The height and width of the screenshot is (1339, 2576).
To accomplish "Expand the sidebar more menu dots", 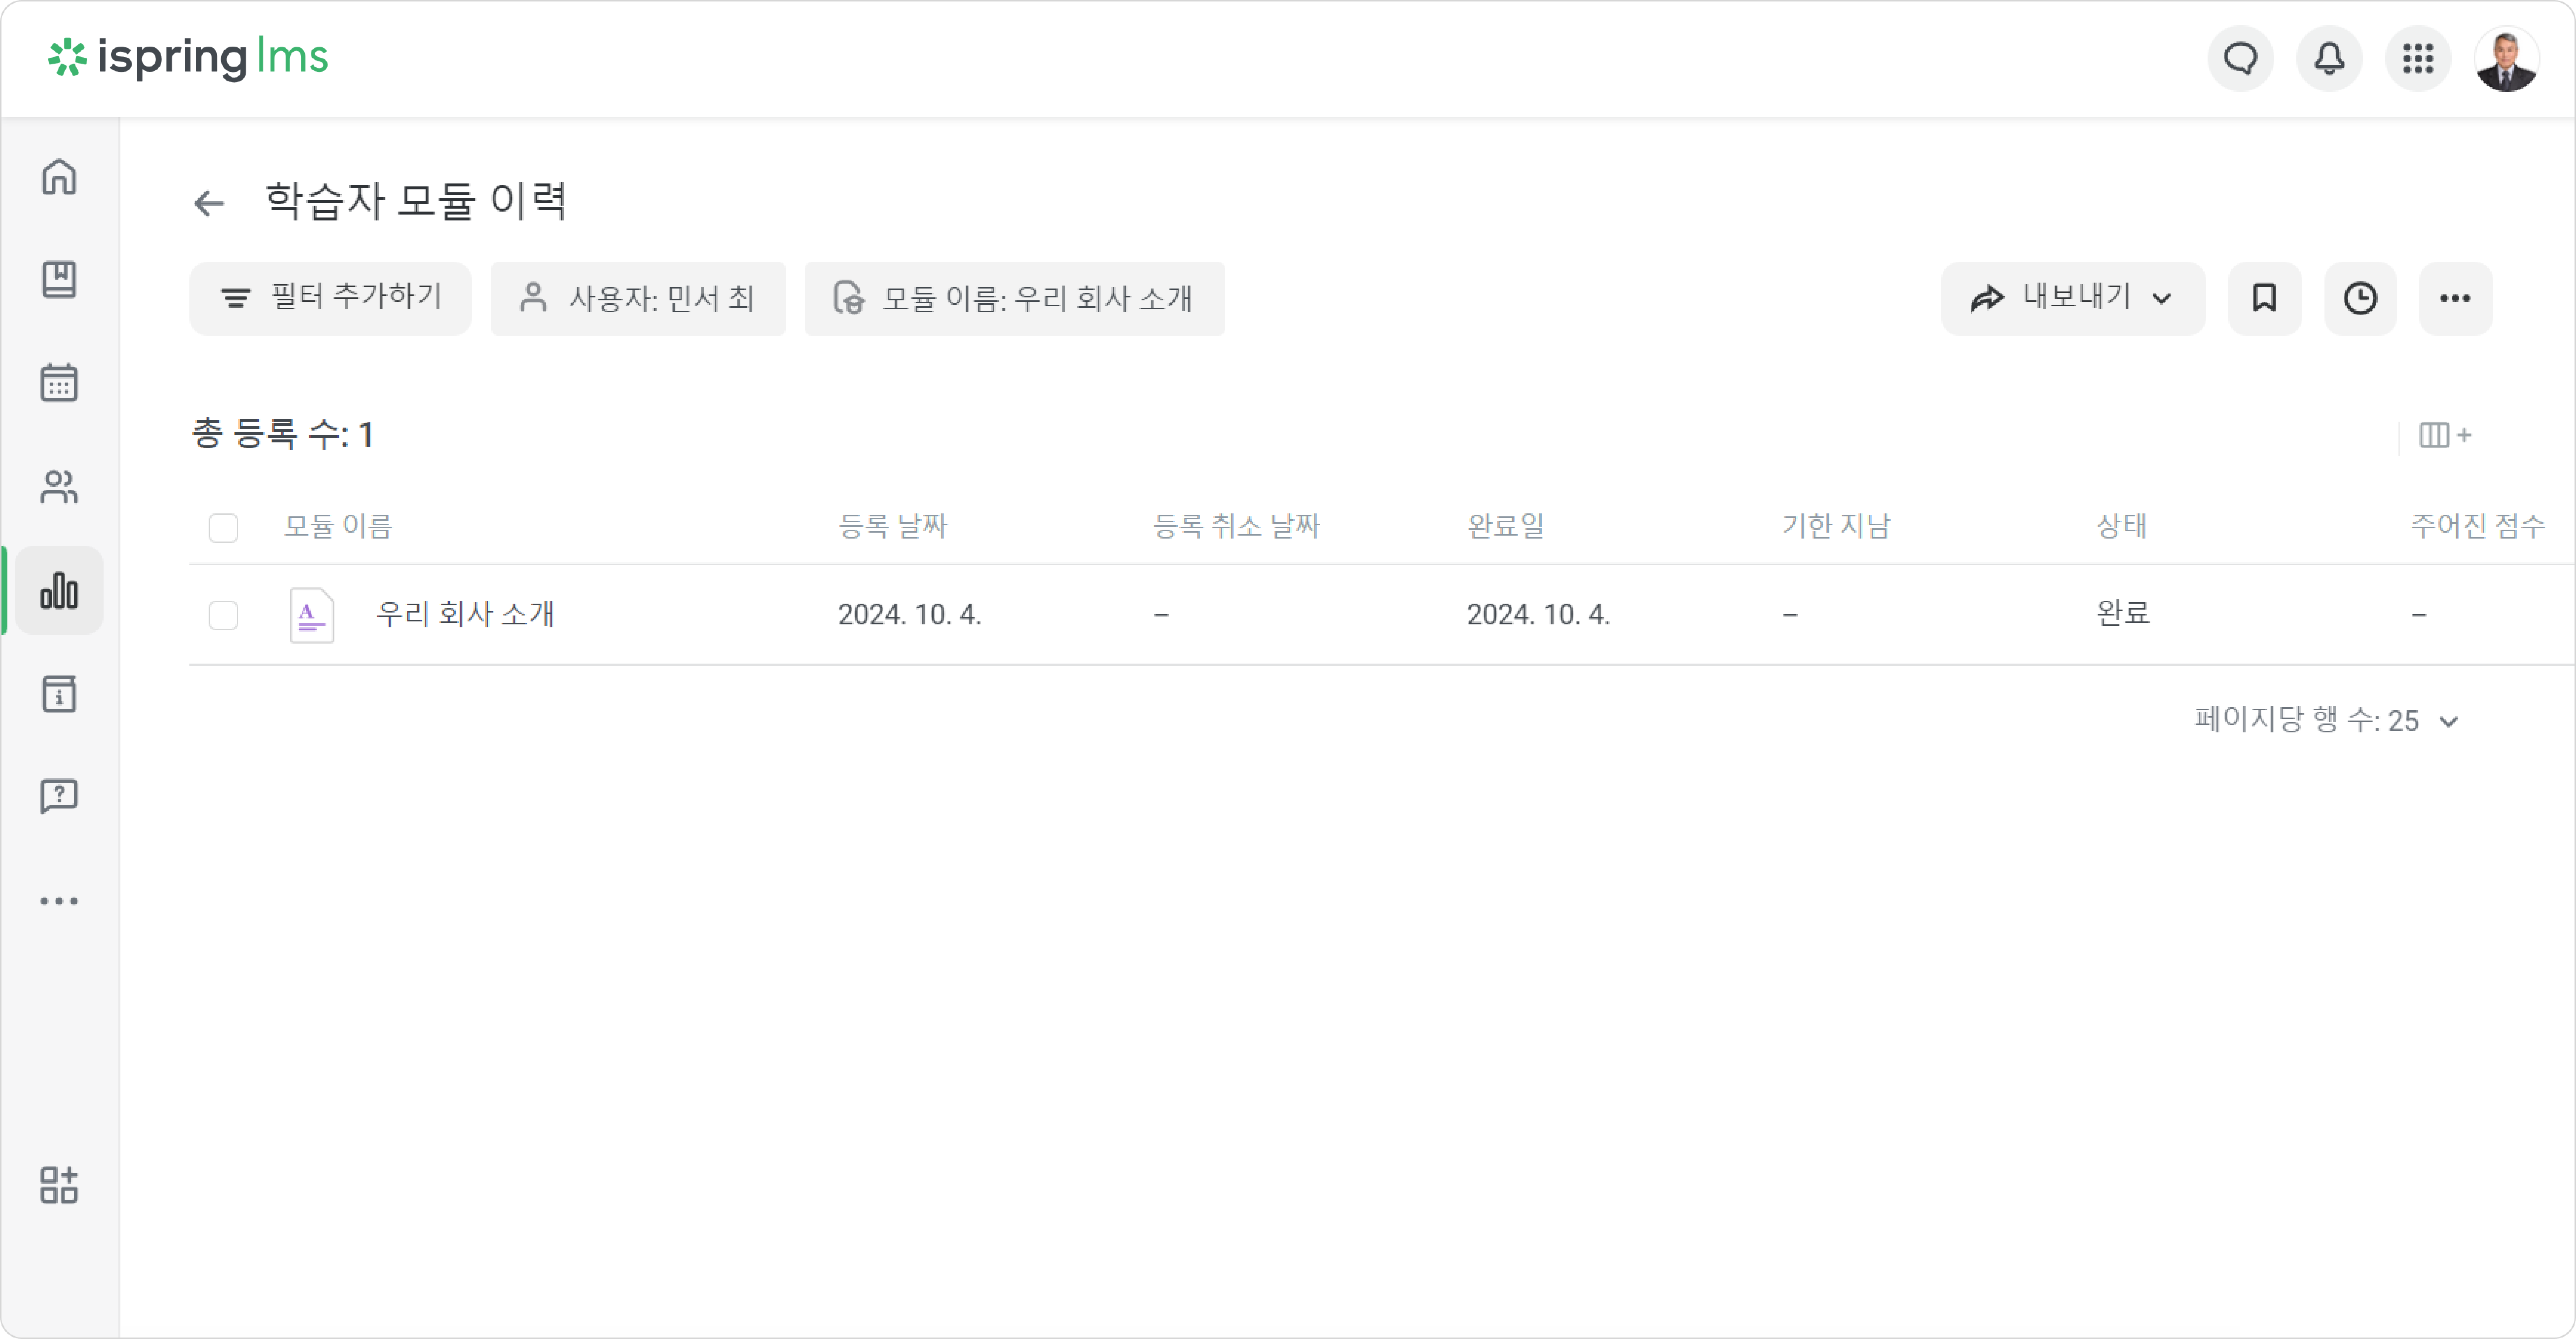I will (59, 901).
